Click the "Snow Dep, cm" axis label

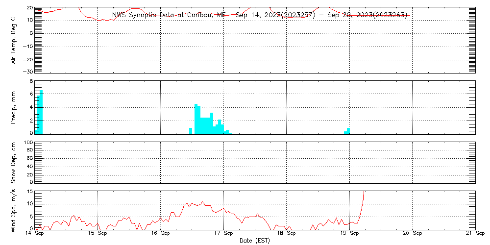tap(14, 163)
